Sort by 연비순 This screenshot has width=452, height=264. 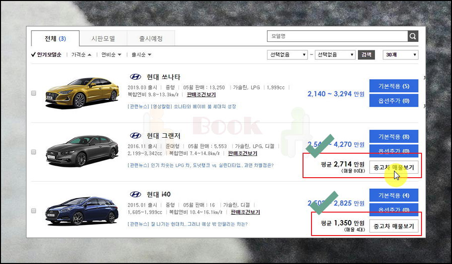(111, 54)
